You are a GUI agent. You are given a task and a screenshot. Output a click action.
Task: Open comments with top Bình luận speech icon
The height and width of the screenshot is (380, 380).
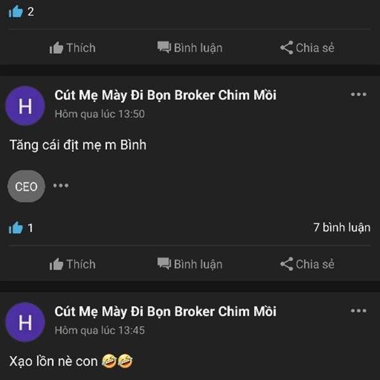164,47
